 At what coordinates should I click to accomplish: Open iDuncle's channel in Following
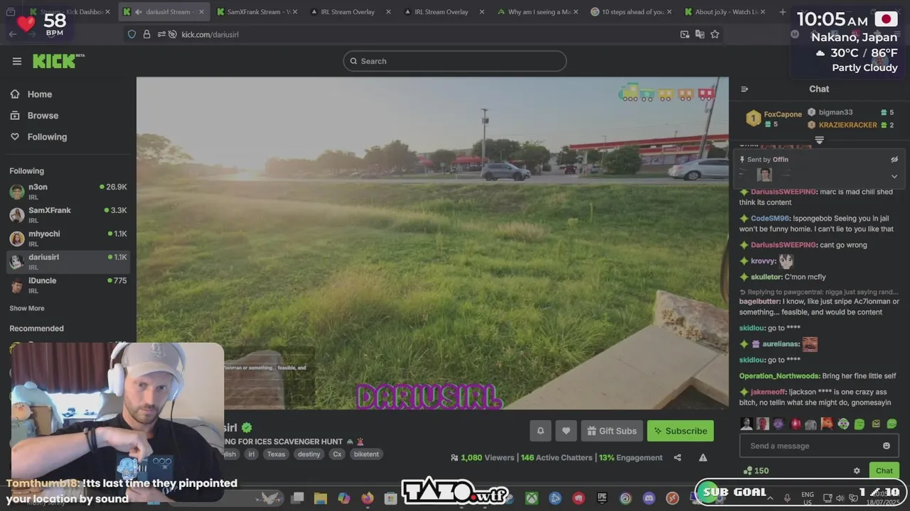click(x=68, y=285)
